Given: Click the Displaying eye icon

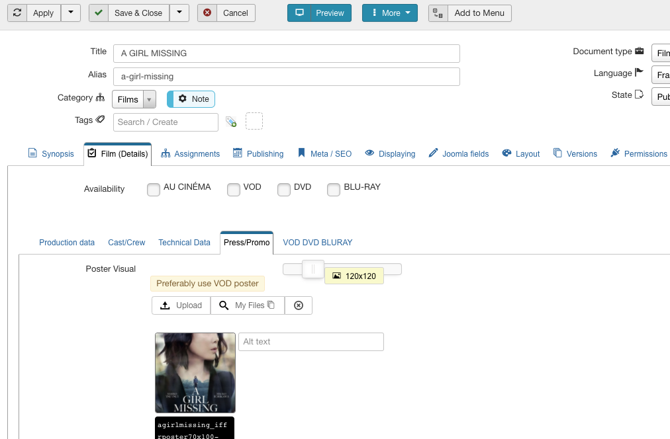Looking at the screenshot, I should click(x=369, y=153).
